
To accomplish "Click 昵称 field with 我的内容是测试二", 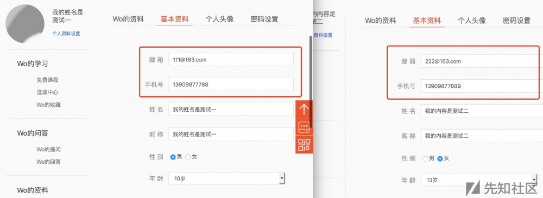I will [482, 136].
